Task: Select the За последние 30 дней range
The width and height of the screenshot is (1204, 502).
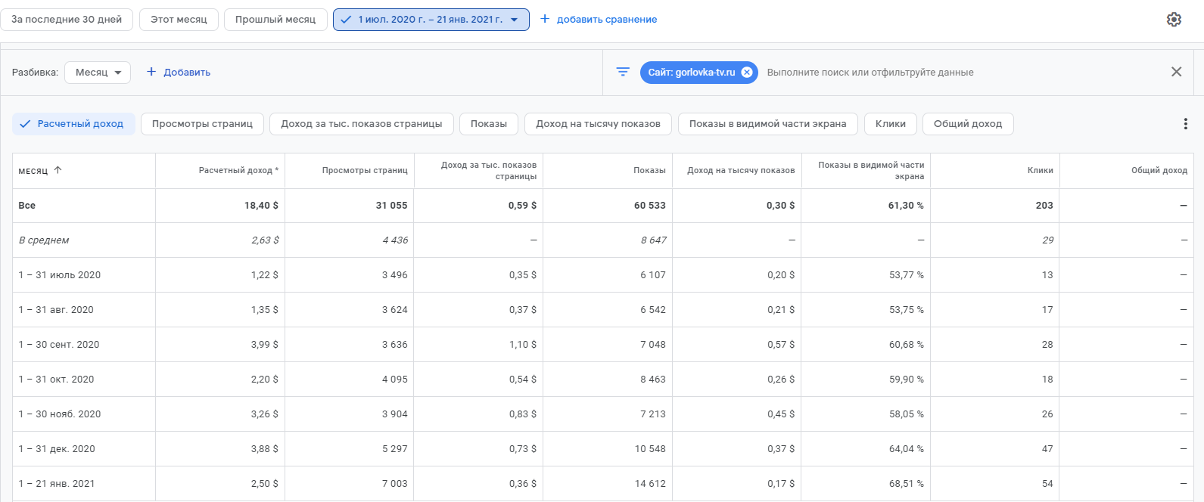Action: tap(67, 20)
